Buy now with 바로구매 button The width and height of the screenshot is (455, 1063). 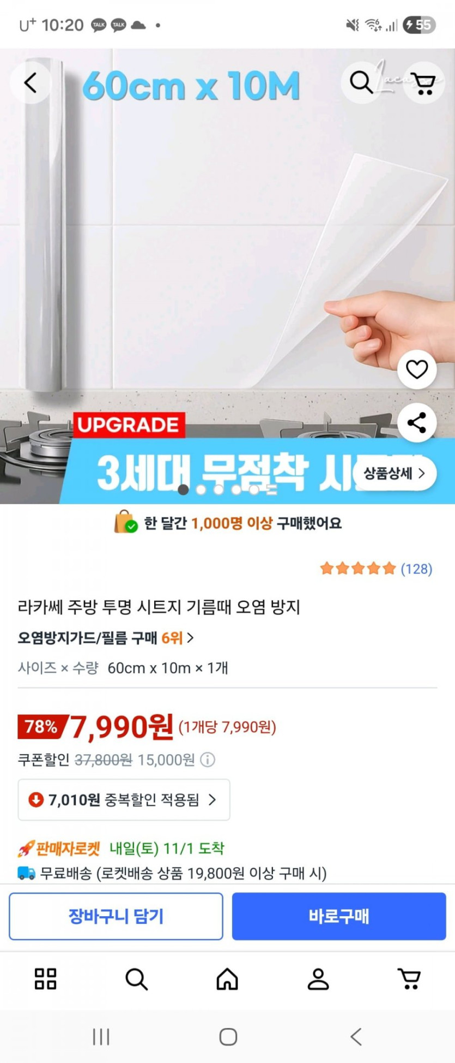pos(339,916)
